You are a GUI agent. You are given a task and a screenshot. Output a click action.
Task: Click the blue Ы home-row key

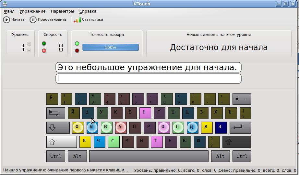(92, 127)
